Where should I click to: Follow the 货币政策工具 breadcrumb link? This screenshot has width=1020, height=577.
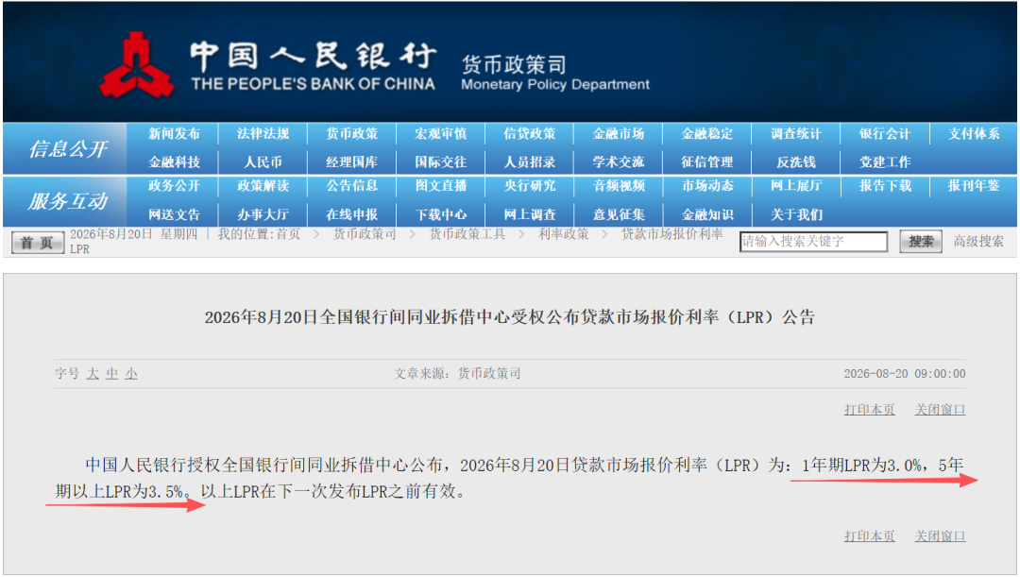point(467,234)
